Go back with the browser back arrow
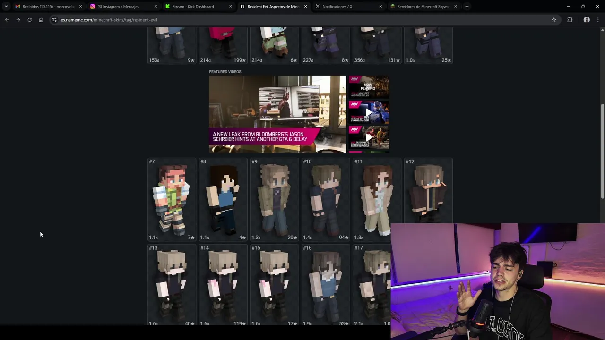Screen dimensions: 605x340 (7, 20)
